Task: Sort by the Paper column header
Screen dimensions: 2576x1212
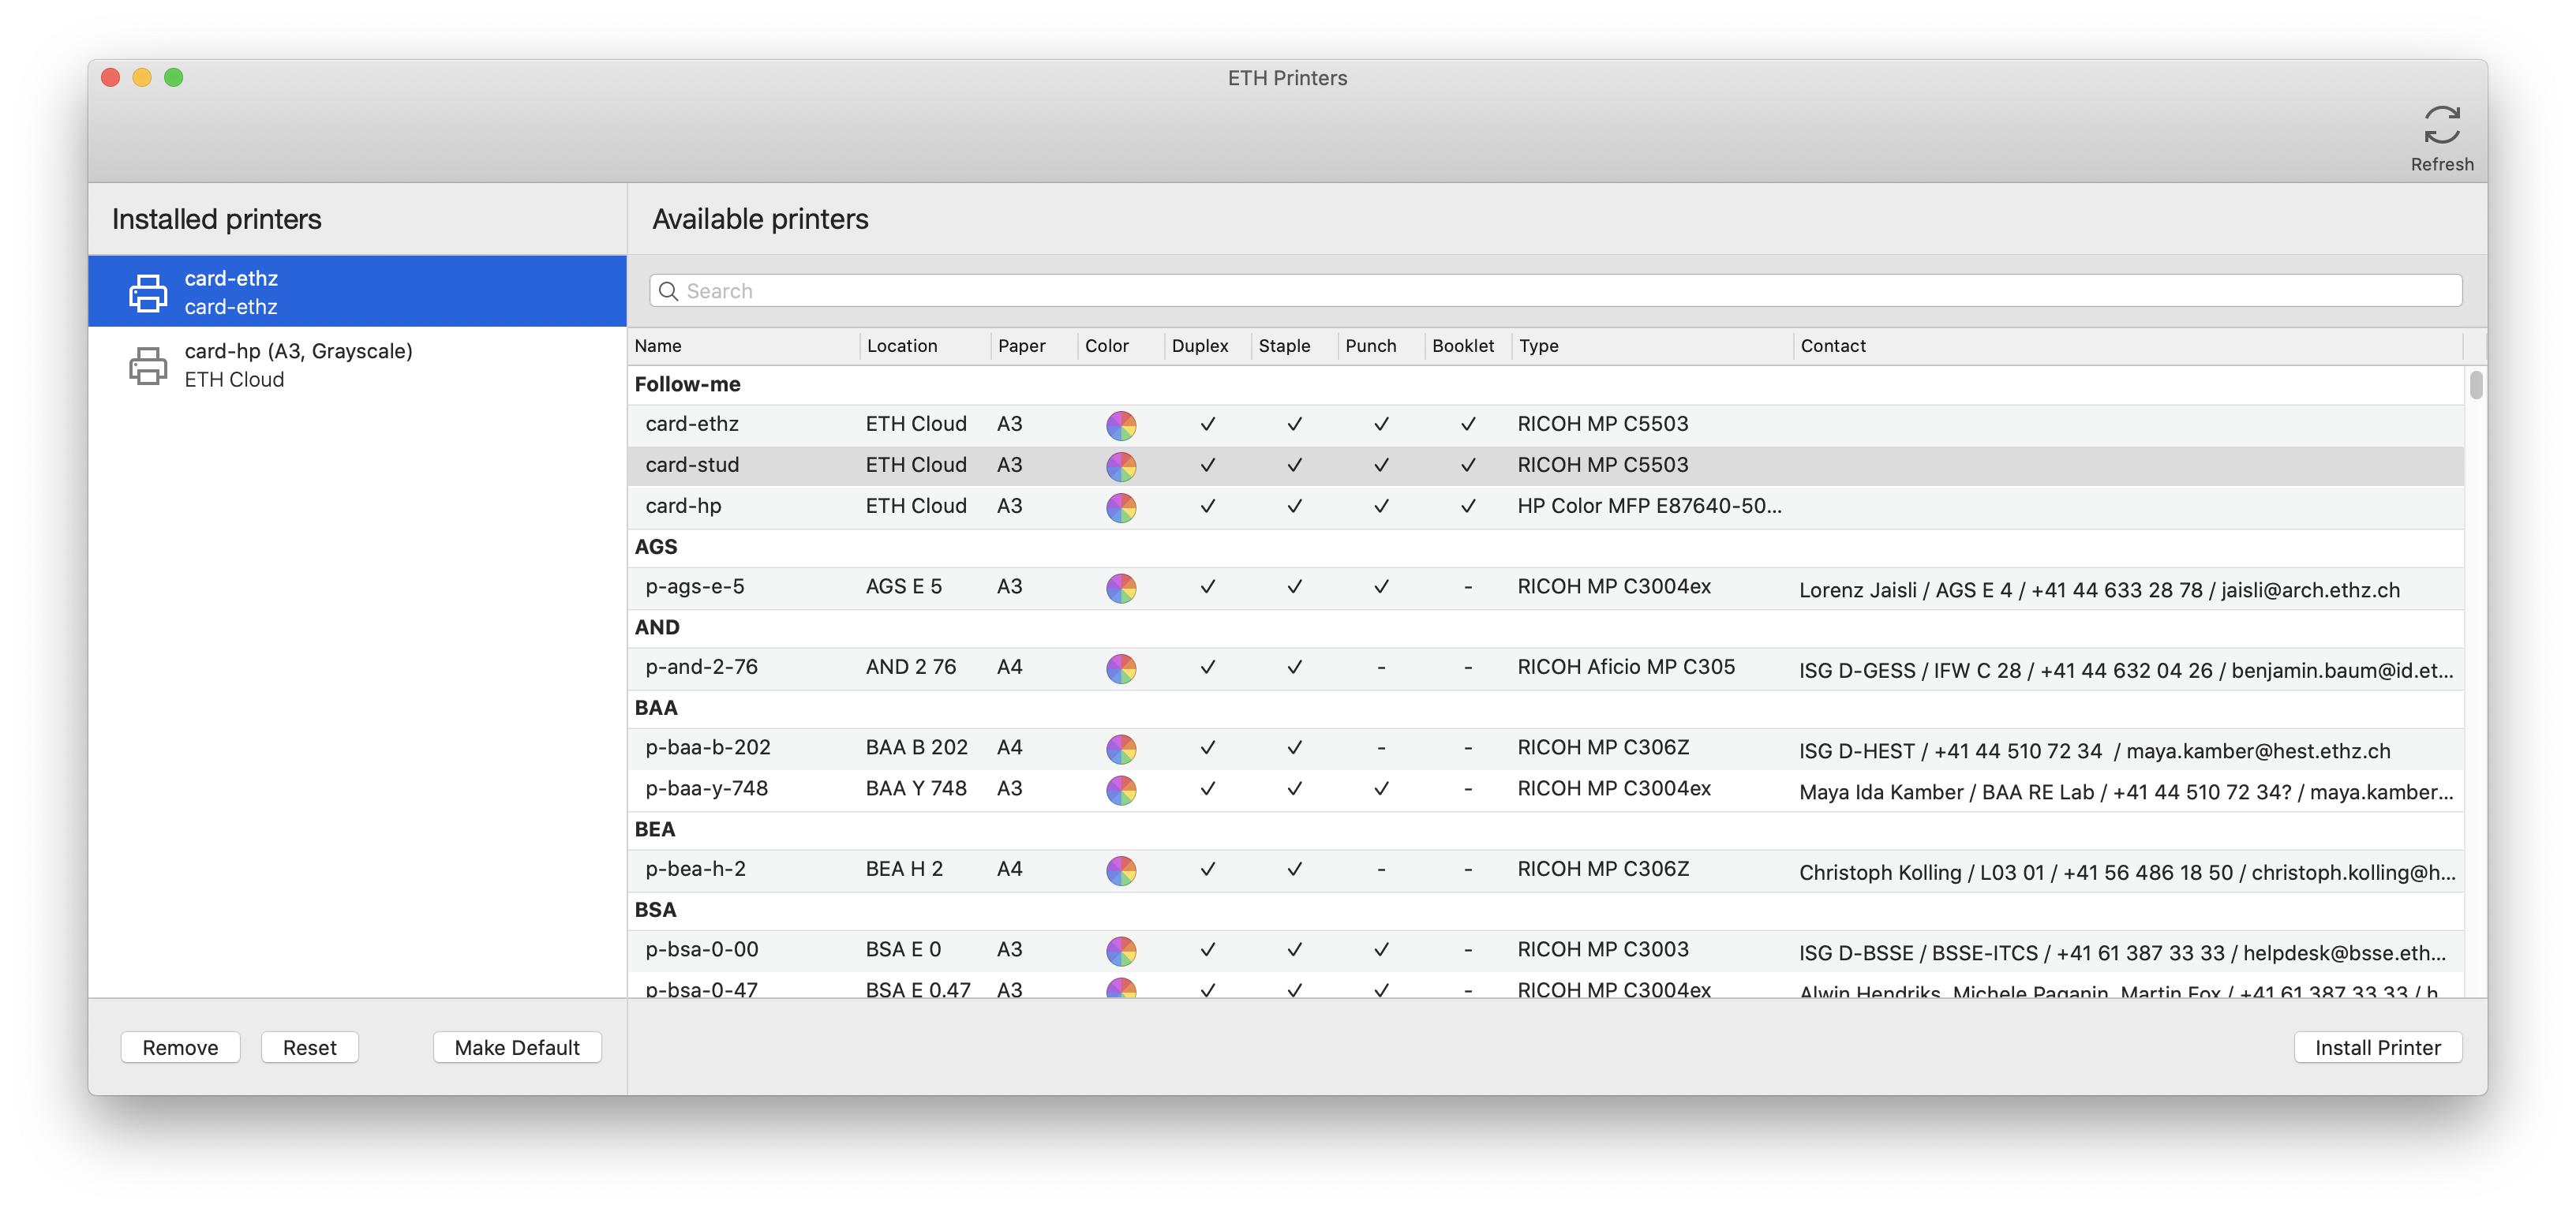Action: 1034,346
